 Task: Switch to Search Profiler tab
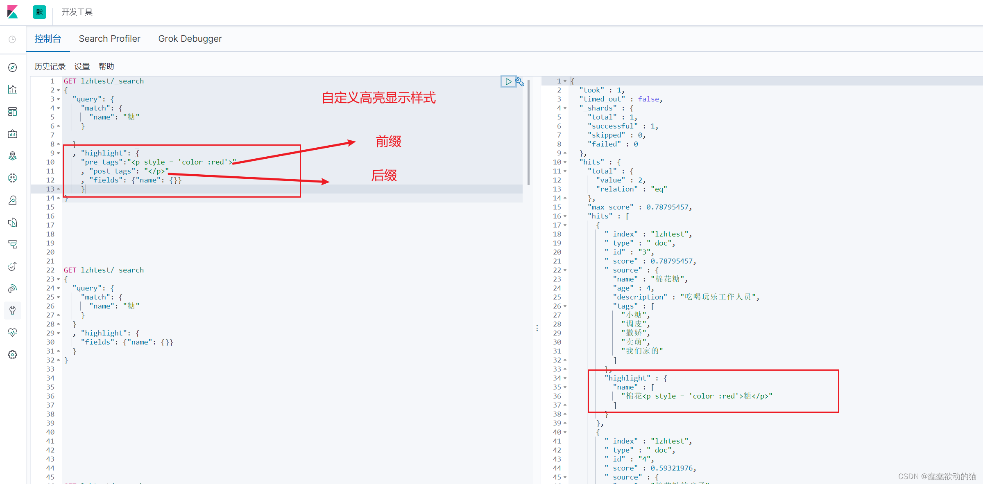point(109,39)
